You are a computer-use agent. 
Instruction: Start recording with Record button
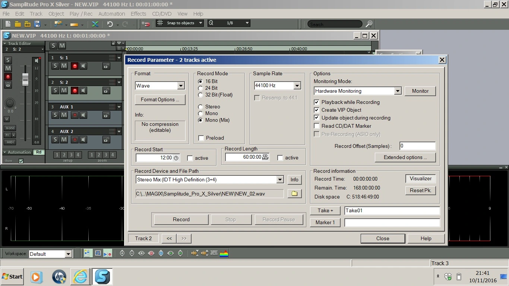tap(181, 219)
